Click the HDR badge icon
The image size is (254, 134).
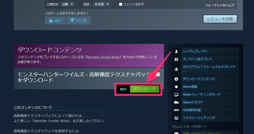tap(176, 110)
